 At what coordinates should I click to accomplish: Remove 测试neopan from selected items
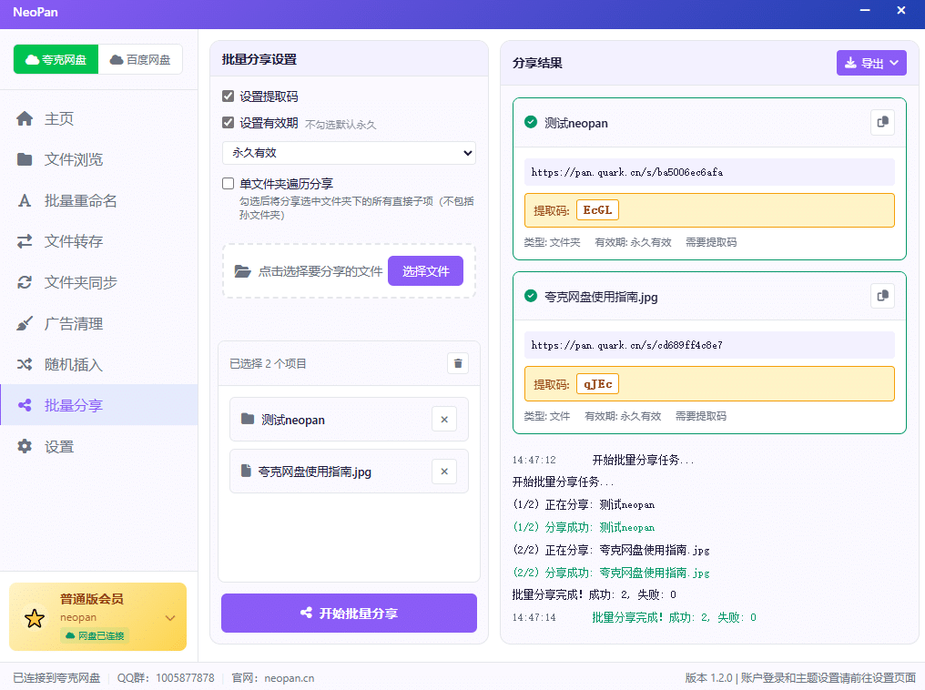point(444,420)
